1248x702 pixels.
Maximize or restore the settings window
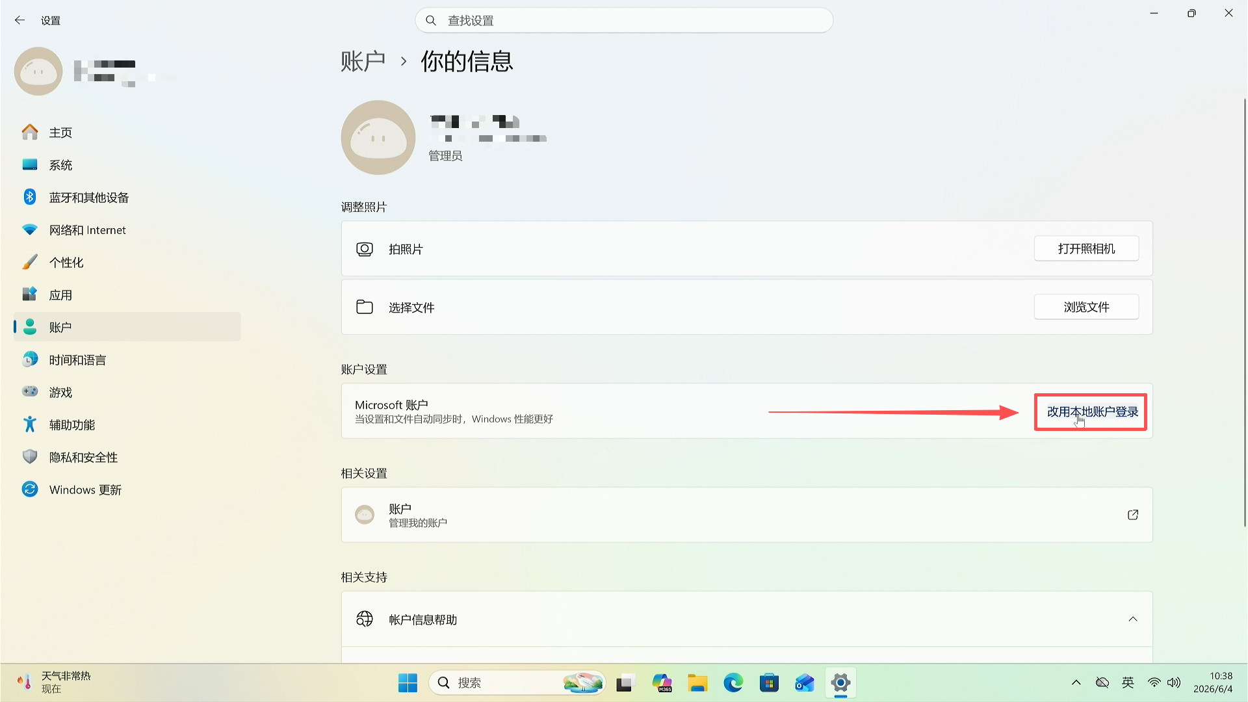click(x=1191, y=13)
